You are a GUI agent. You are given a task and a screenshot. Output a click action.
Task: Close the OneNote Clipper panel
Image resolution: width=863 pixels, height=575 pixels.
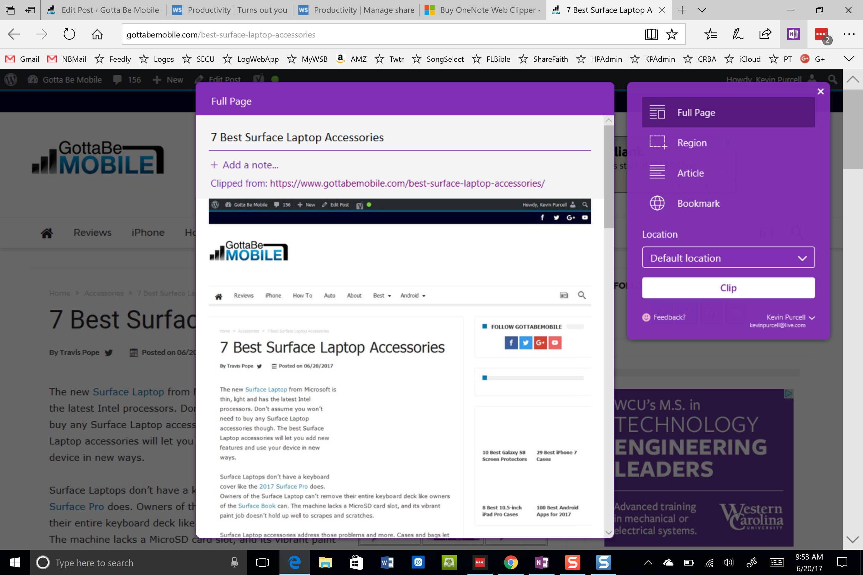[x=821, y=91]
